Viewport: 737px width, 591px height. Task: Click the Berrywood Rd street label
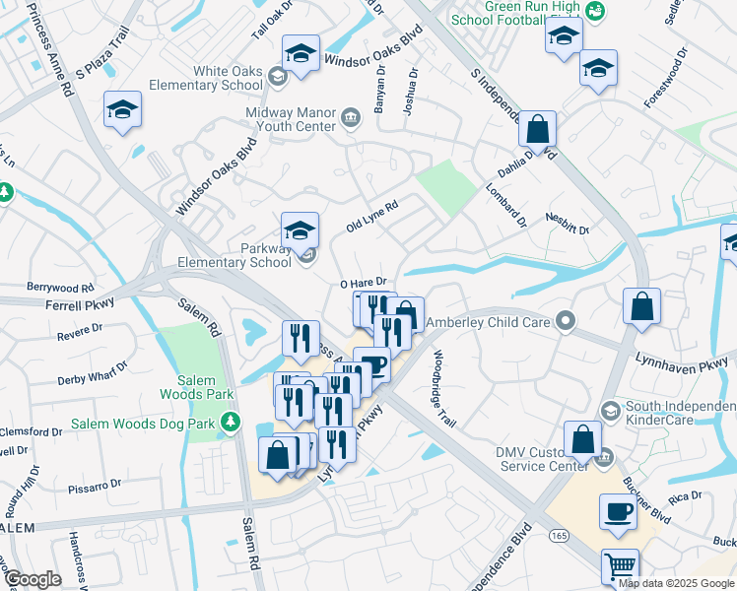click(60, 287)
